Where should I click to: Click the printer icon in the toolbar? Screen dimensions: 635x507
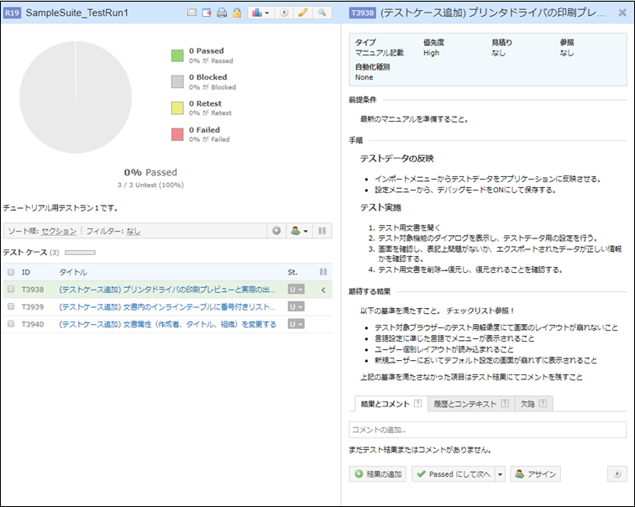click(x=222, y=13)
